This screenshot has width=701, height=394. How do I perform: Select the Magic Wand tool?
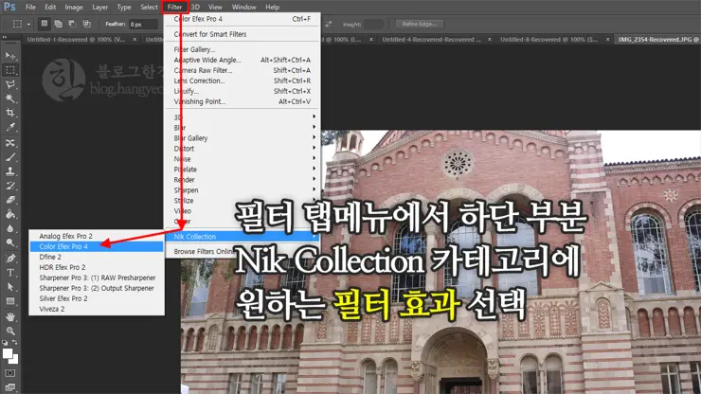click(x=9, y=98)
